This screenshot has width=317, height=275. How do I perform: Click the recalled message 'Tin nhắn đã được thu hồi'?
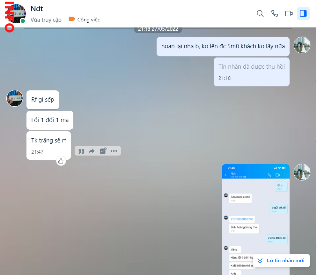tap(251, 67)
